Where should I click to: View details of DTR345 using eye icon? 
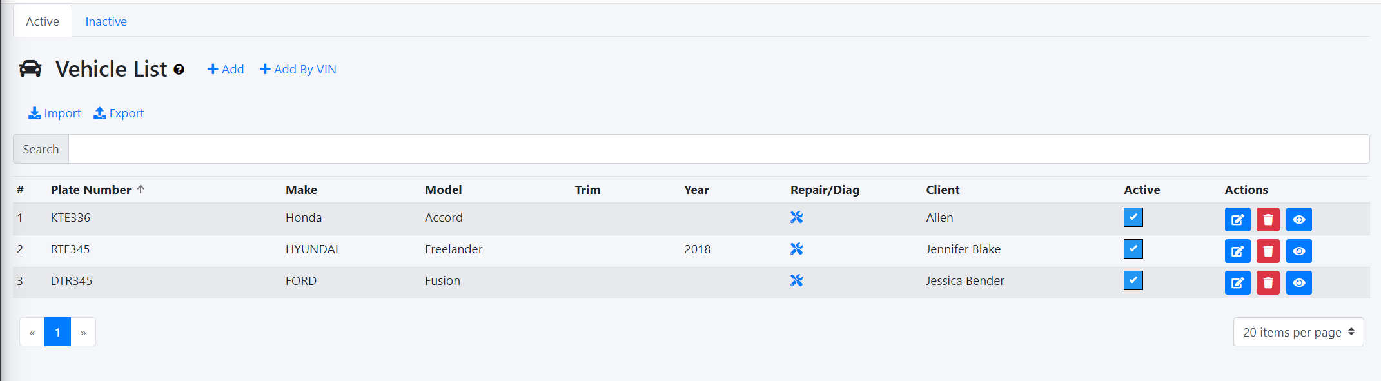1298,283
